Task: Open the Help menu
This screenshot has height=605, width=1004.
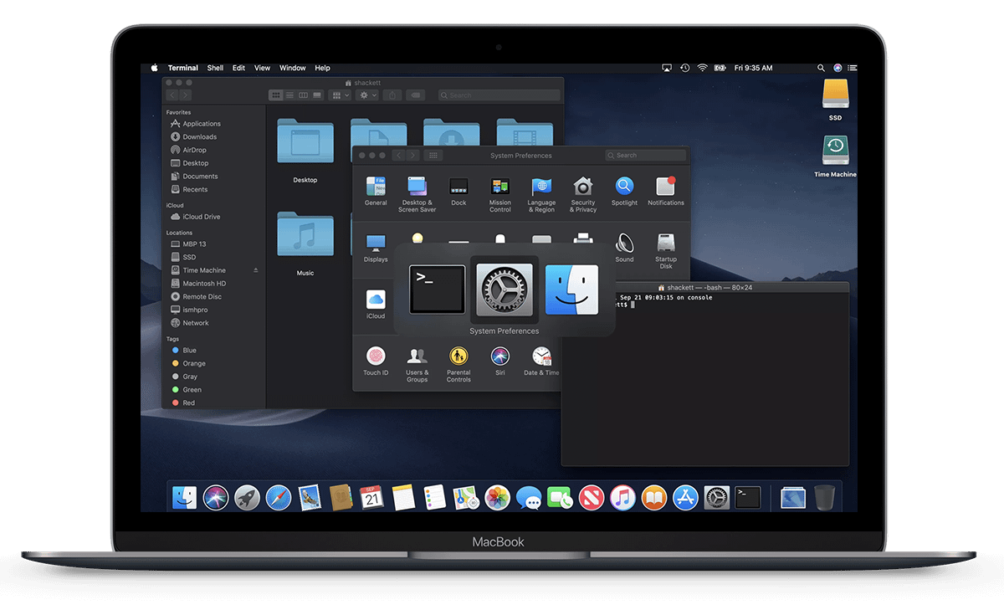Action: coord(322,68)
